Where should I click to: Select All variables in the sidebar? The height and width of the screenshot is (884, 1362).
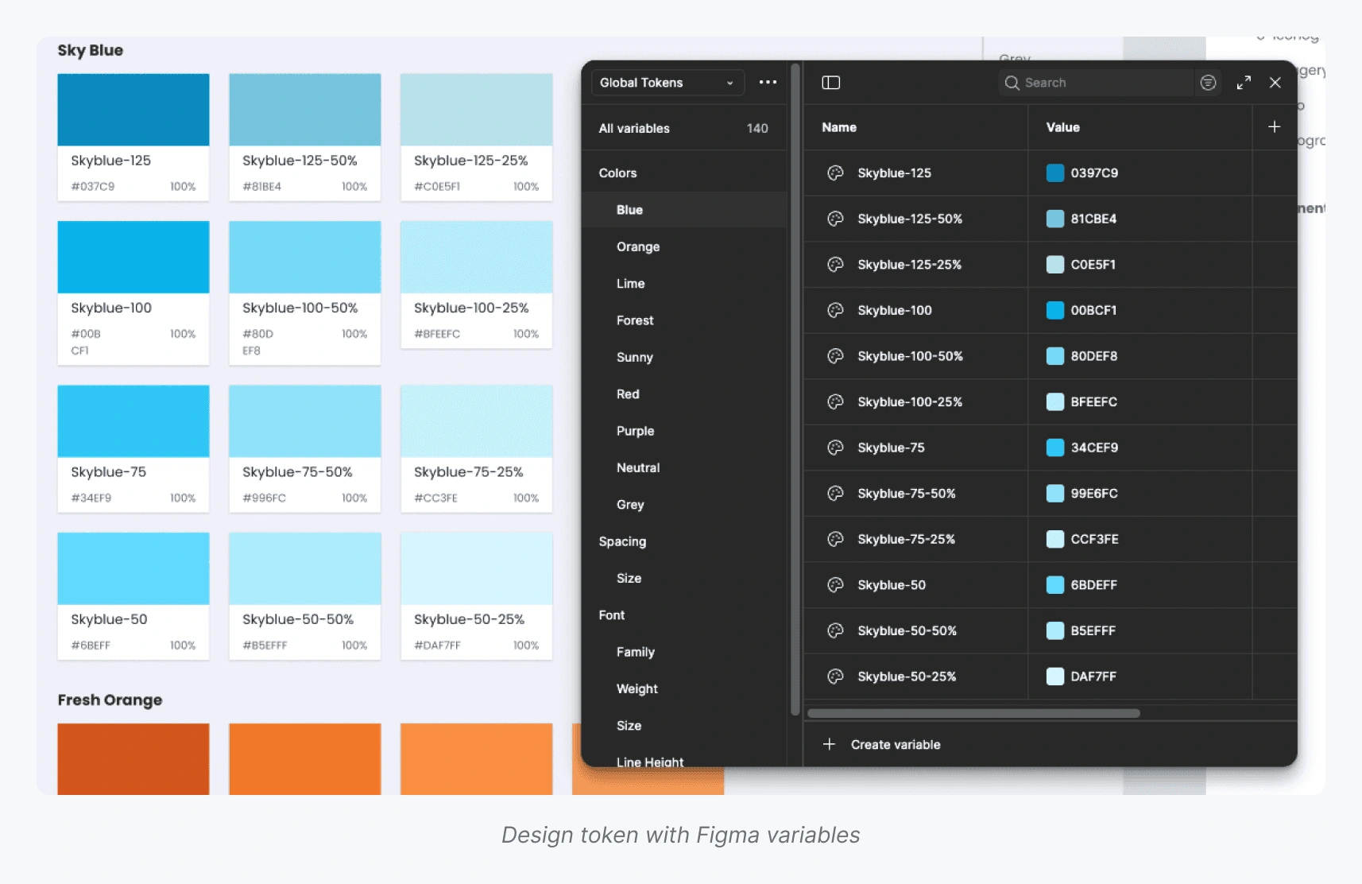(x=683, y=128)
